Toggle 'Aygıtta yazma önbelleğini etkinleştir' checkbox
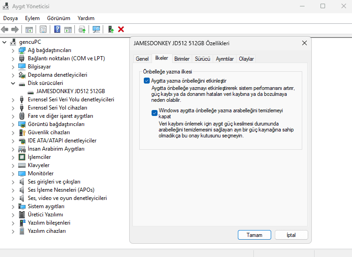 click(x=147, y=81)
